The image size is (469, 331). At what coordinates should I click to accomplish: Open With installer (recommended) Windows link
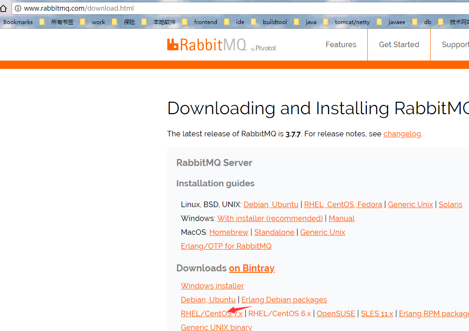click(270, 219)
